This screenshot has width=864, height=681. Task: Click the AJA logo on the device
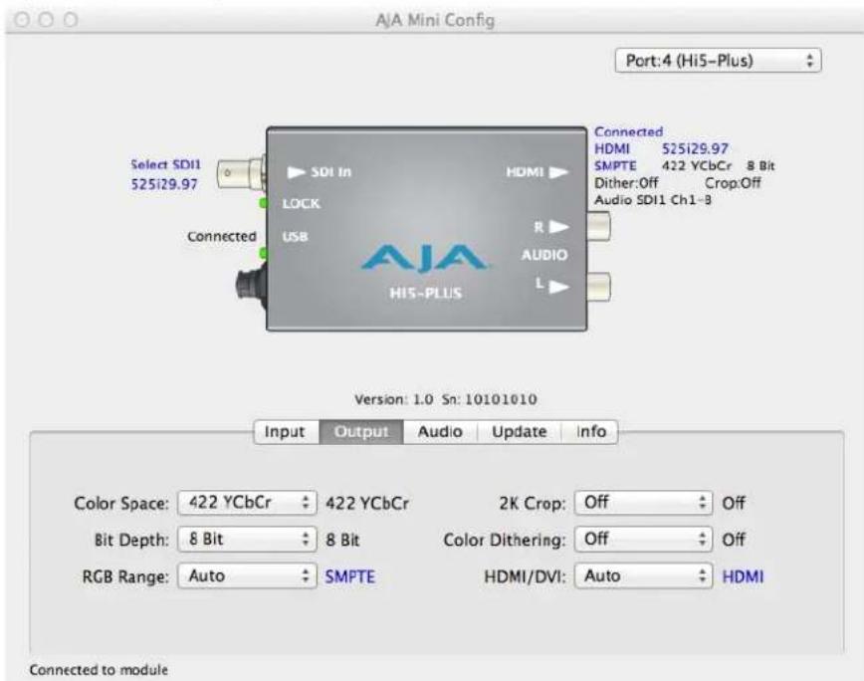tap(424, 259)
